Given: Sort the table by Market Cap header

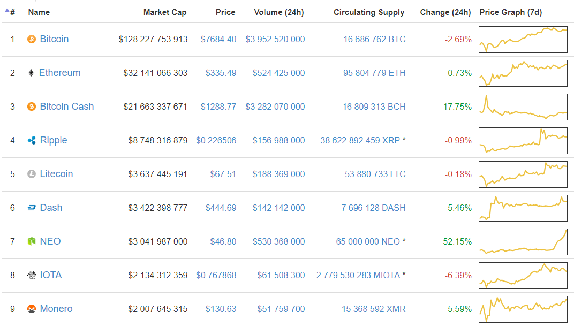Looking at the screenshot, I should [x=165, y=12].
